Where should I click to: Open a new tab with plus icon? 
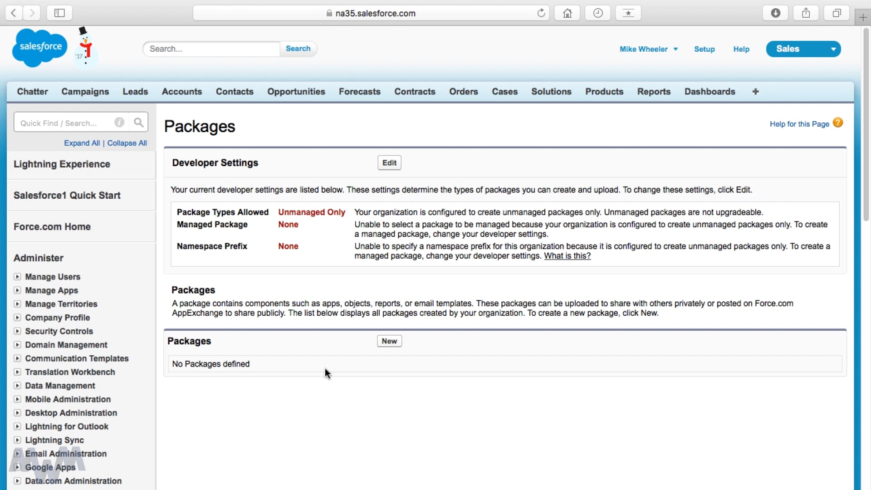(863, 18)
